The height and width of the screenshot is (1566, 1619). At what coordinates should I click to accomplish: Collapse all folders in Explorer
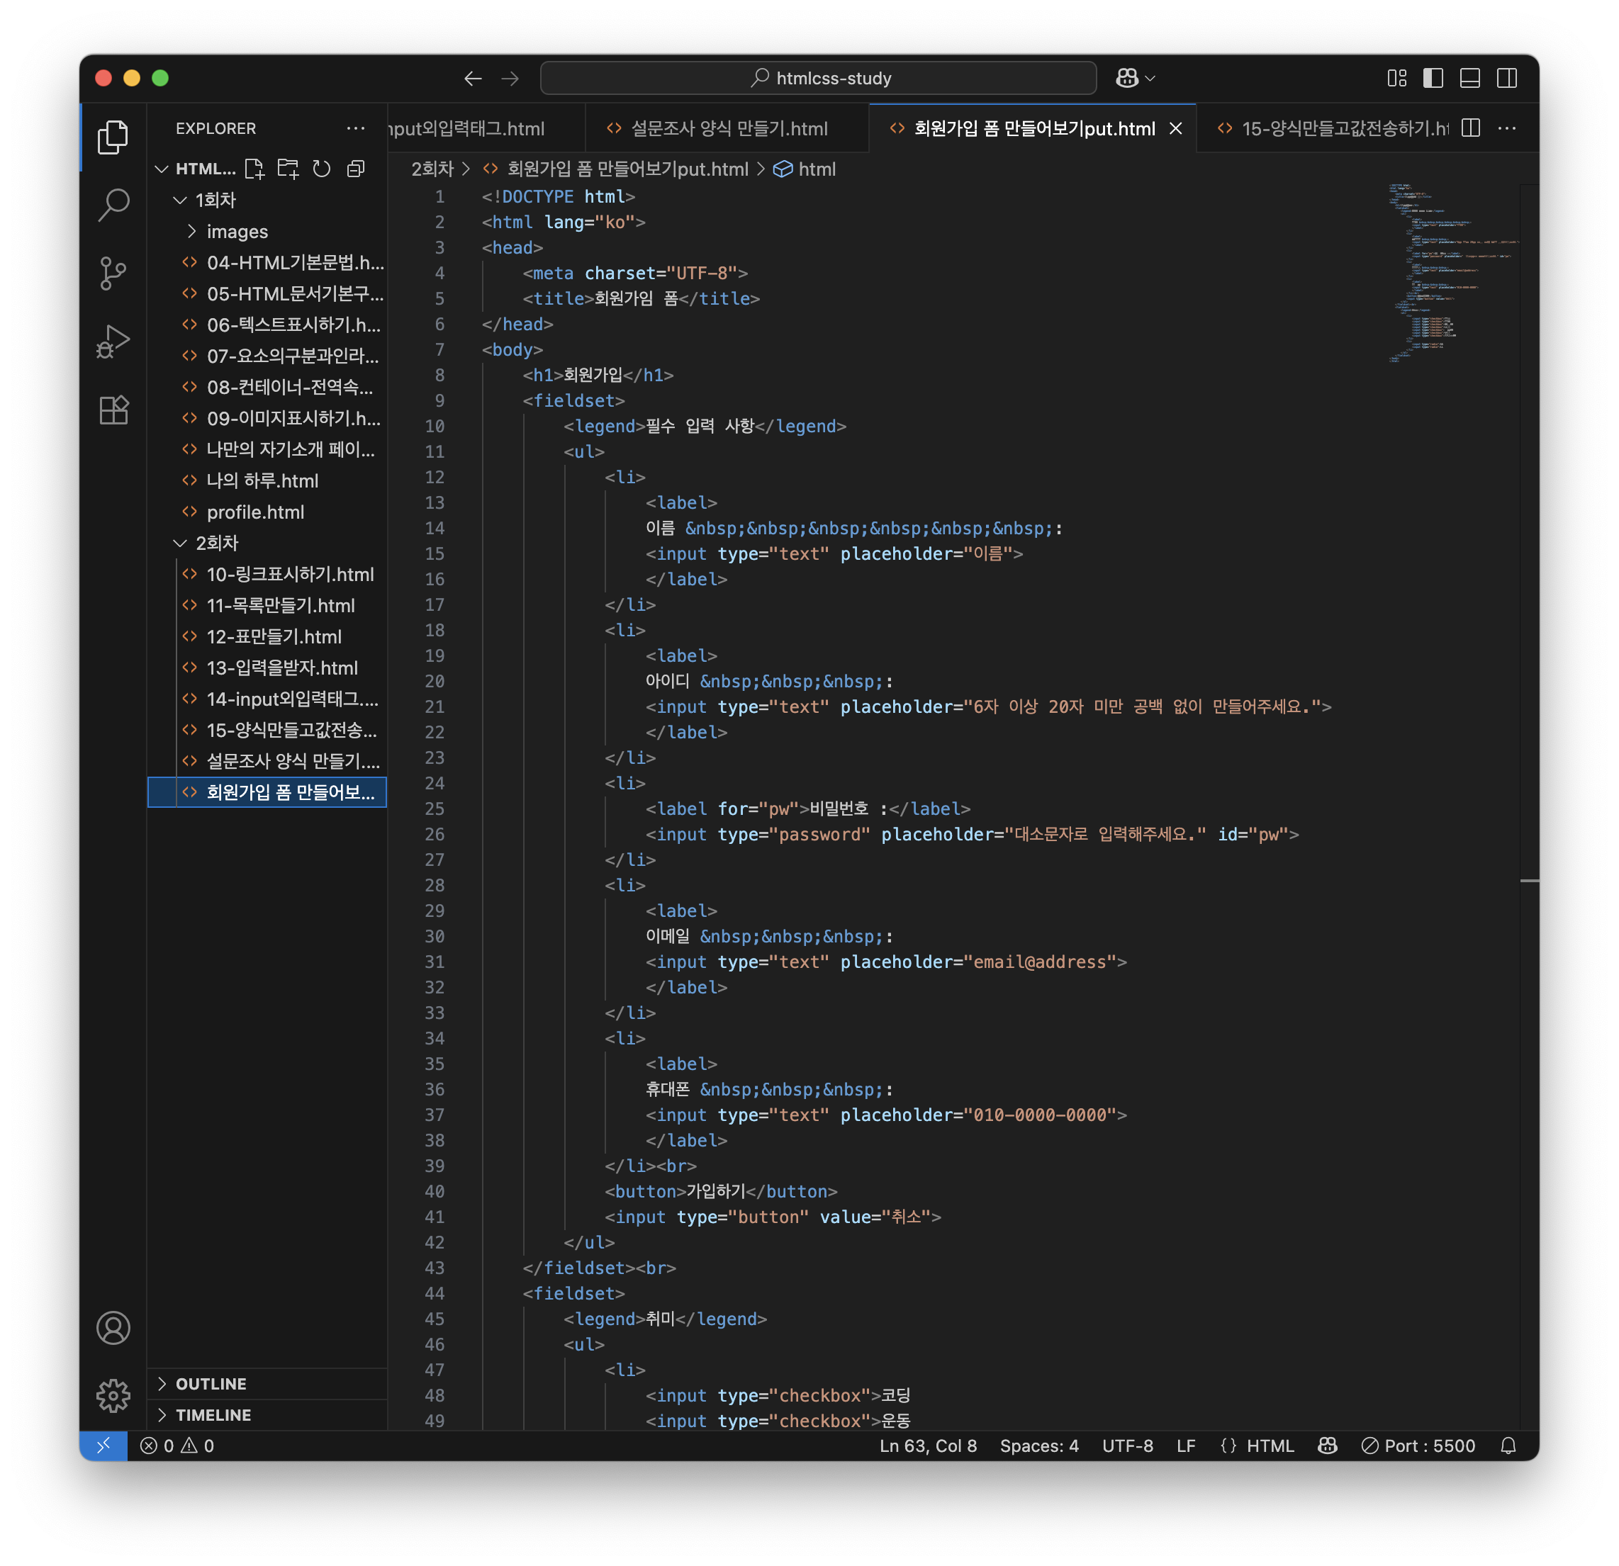(356, 169)
